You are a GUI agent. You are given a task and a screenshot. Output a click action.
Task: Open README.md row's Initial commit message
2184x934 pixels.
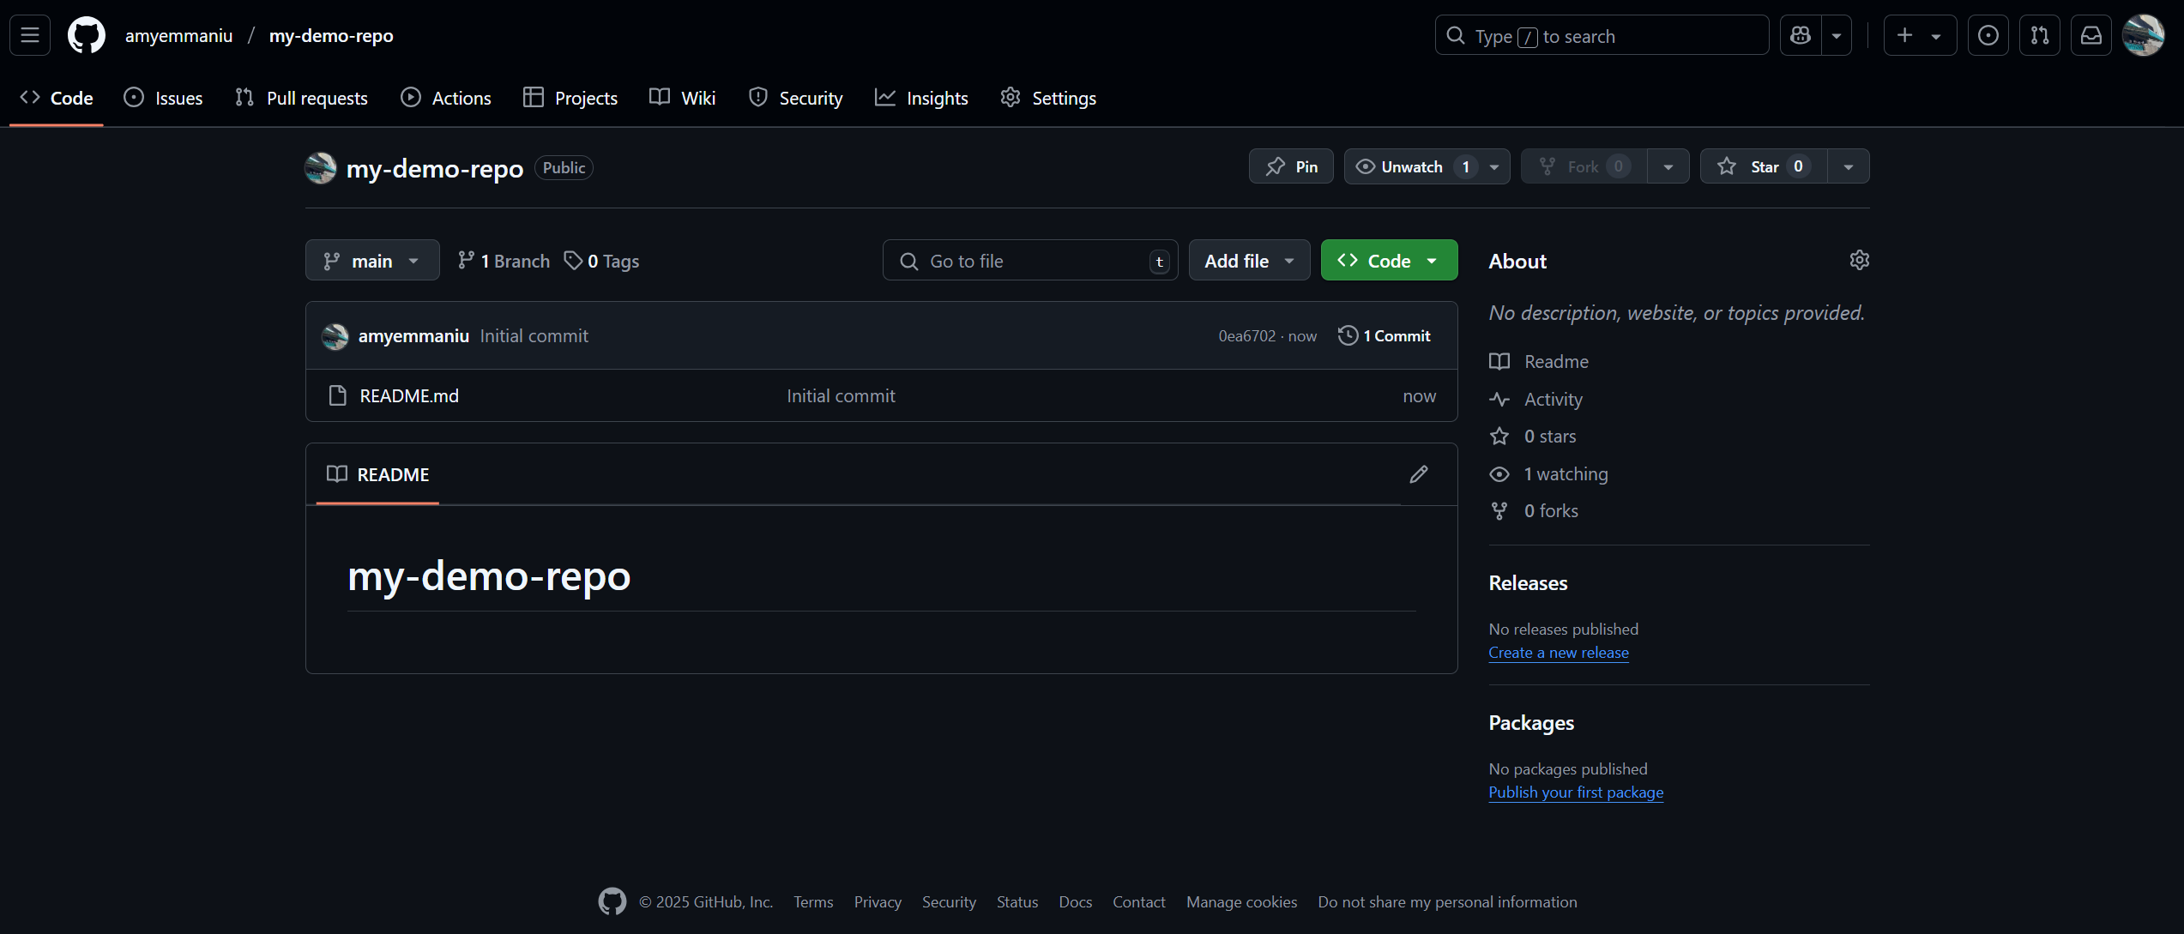(x=841, y=396)
